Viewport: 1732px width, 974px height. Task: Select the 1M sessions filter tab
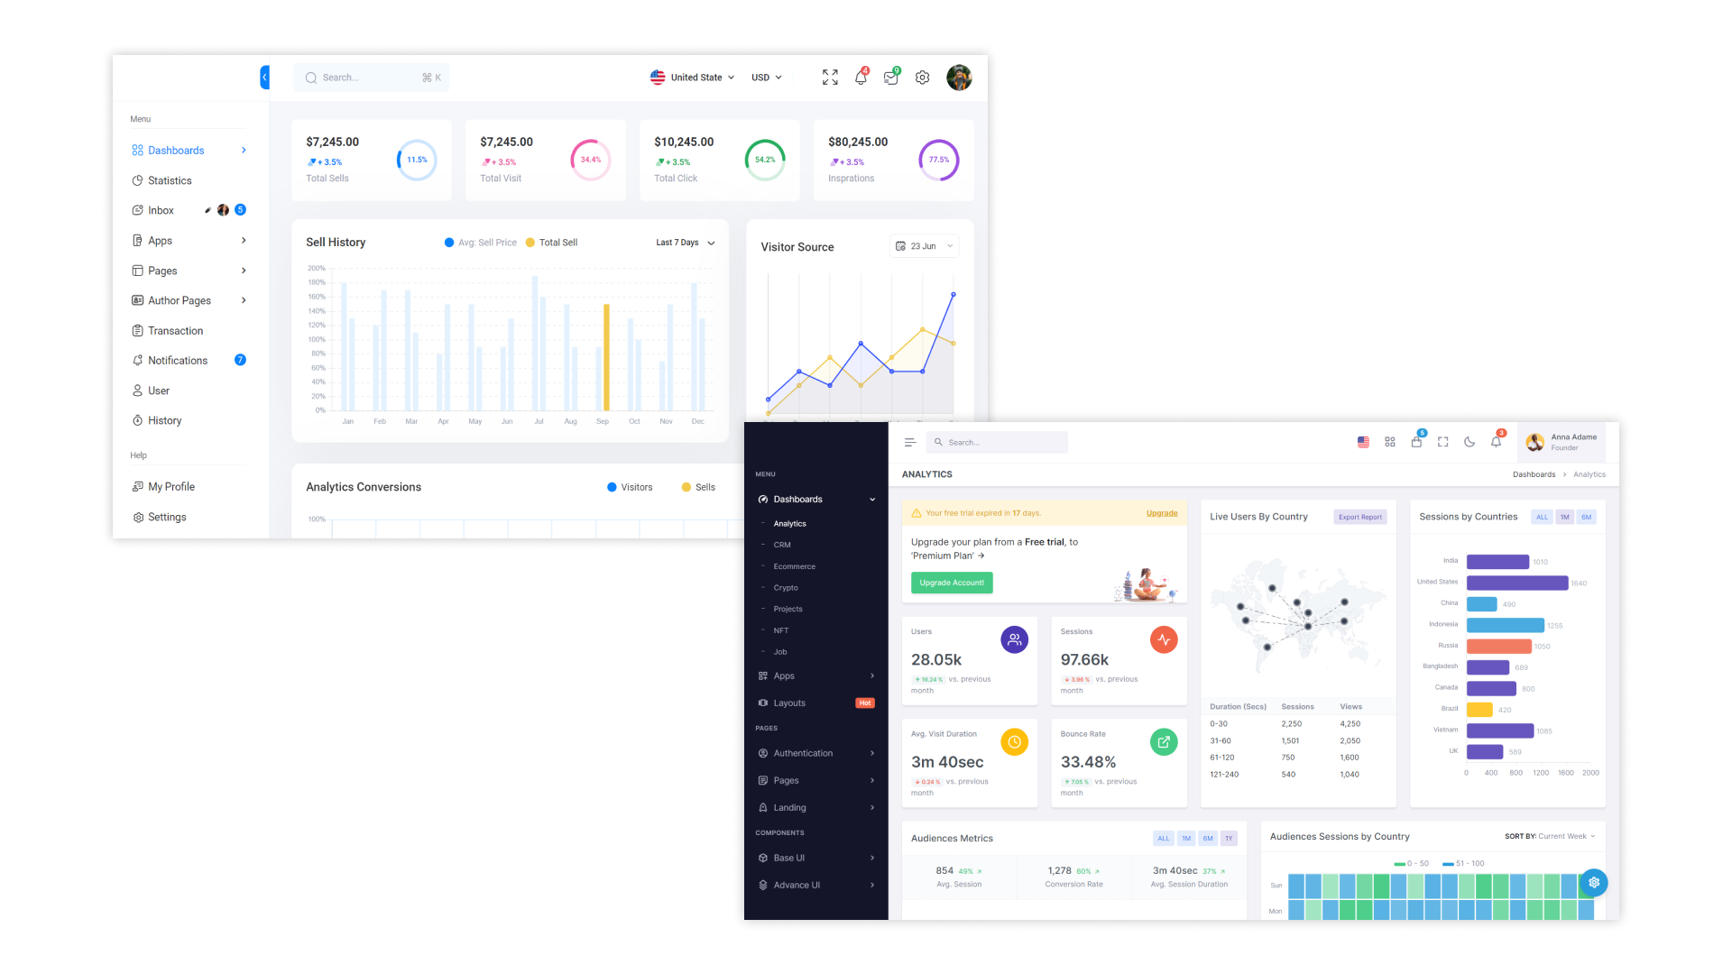1564,516
